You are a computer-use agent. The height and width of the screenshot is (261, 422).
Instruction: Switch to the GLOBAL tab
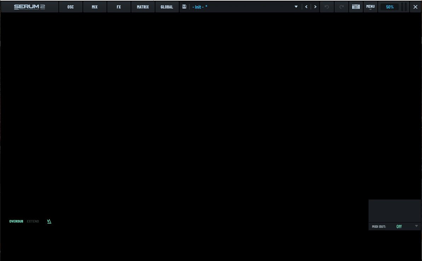(x=167, y=7)
